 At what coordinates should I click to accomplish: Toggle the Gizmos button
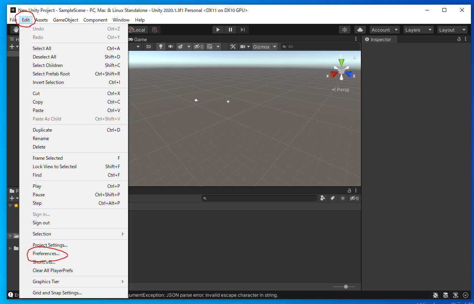[x=261, y=47]
